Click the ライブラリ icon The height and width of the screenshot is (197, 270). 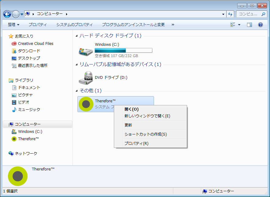(11, 80)
